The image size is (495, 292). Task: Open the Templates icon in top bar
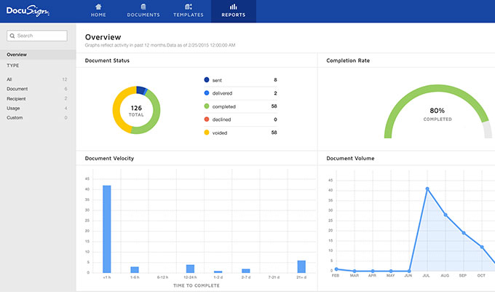pyautogui.click(x=188, y=7)
